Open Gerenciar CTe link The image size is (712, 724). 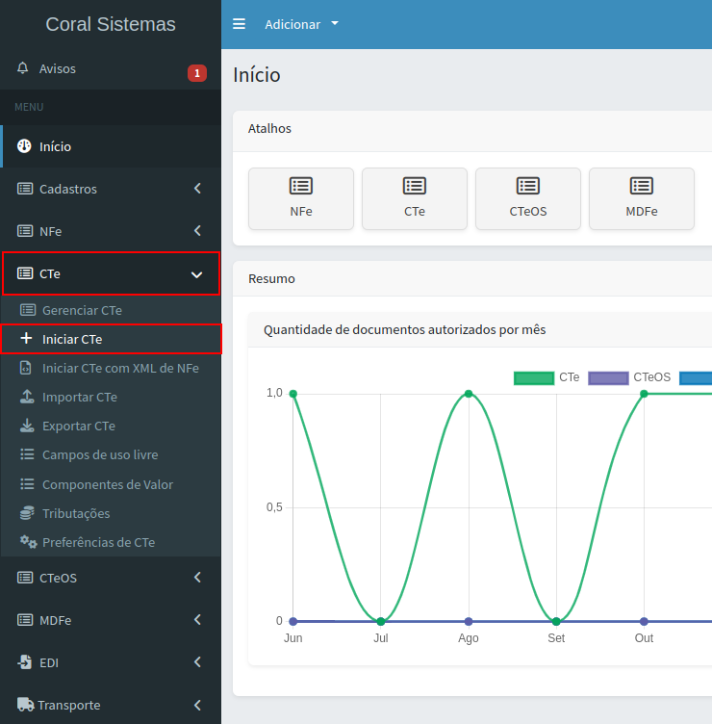(x=82, y=310)
